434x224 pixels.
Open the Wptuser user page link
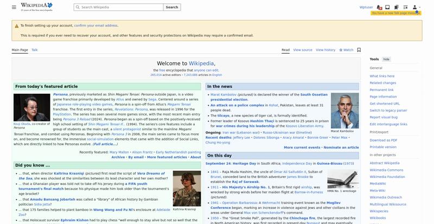(x=366, y=7)
